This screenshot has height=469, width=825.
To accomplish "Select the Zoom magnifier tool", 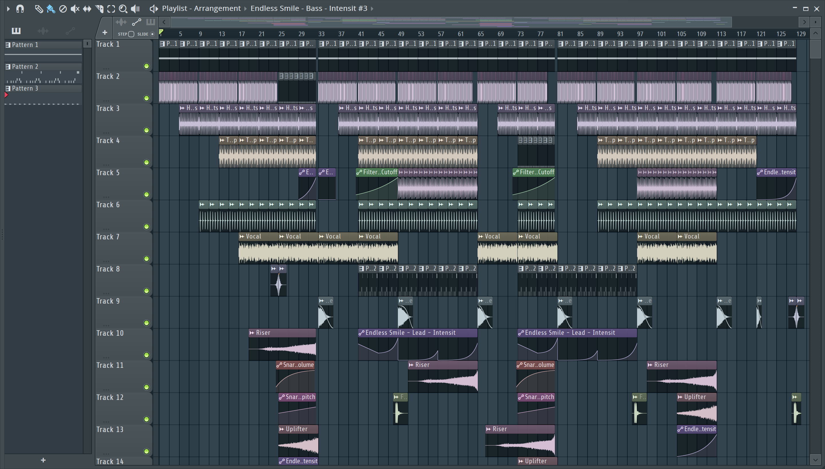I will point(123,9).
